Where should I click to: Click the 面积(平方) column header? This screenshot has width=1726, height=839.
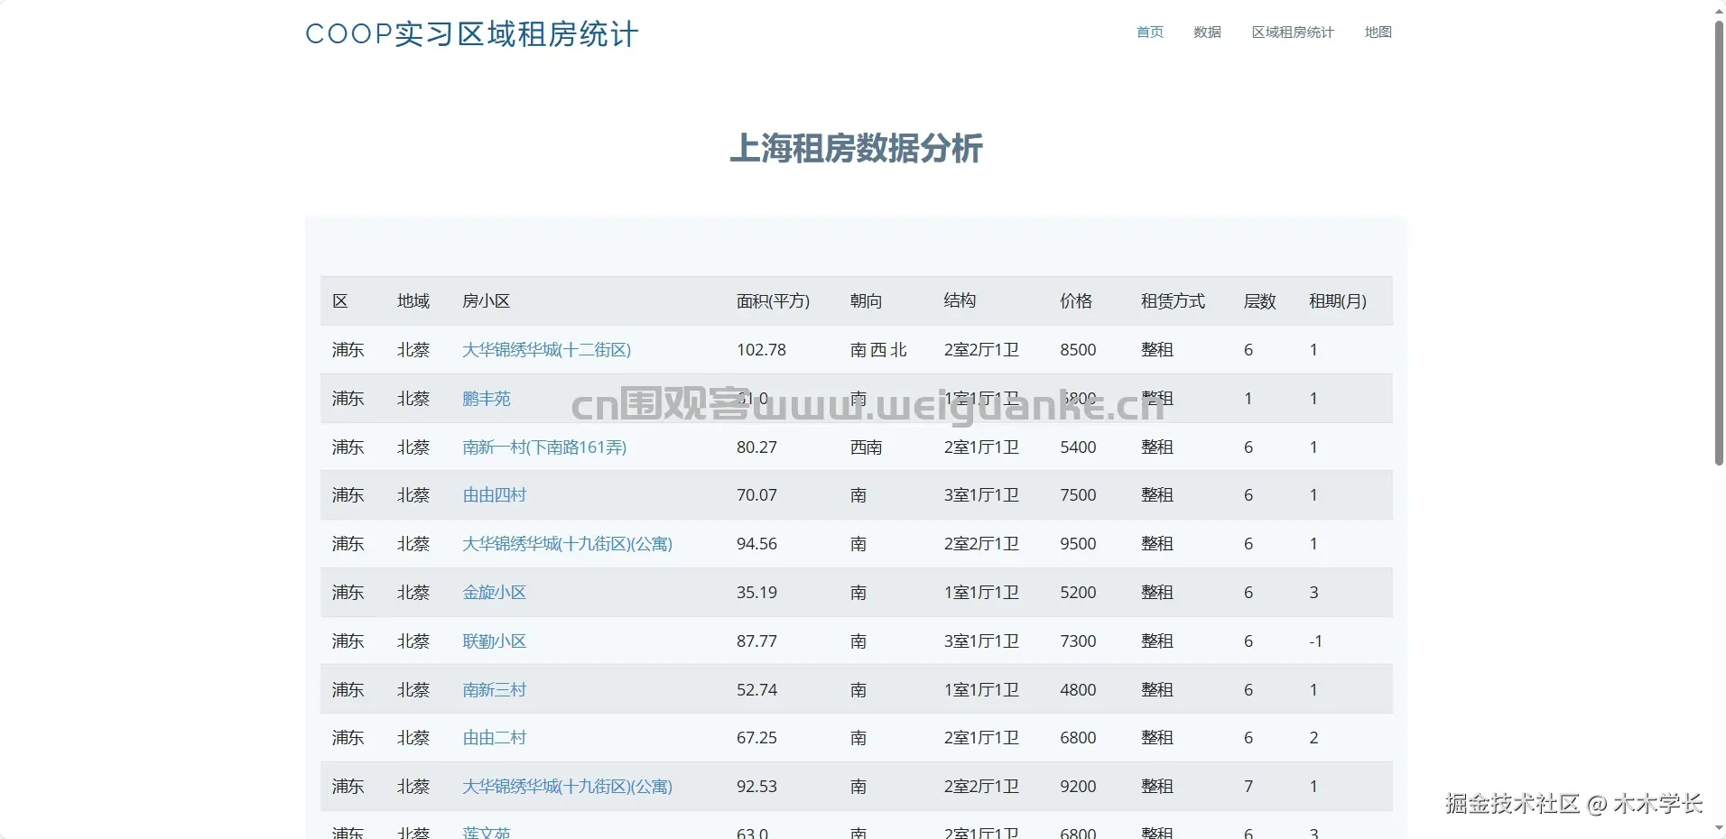pyautogui.click(x=773, y=301)
